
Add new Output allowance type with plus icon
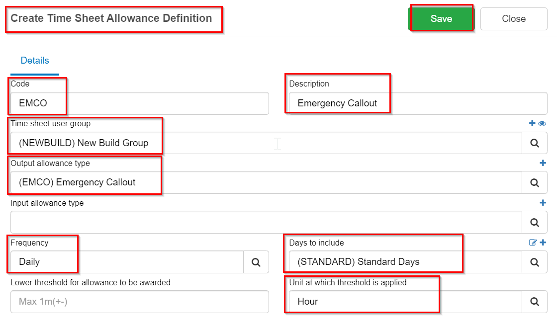(543, 163)
